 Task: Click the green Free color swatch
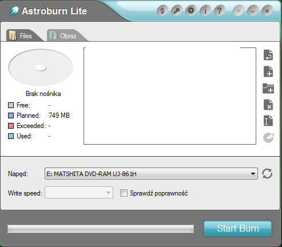pyautogui.click(x=11, y=105)
